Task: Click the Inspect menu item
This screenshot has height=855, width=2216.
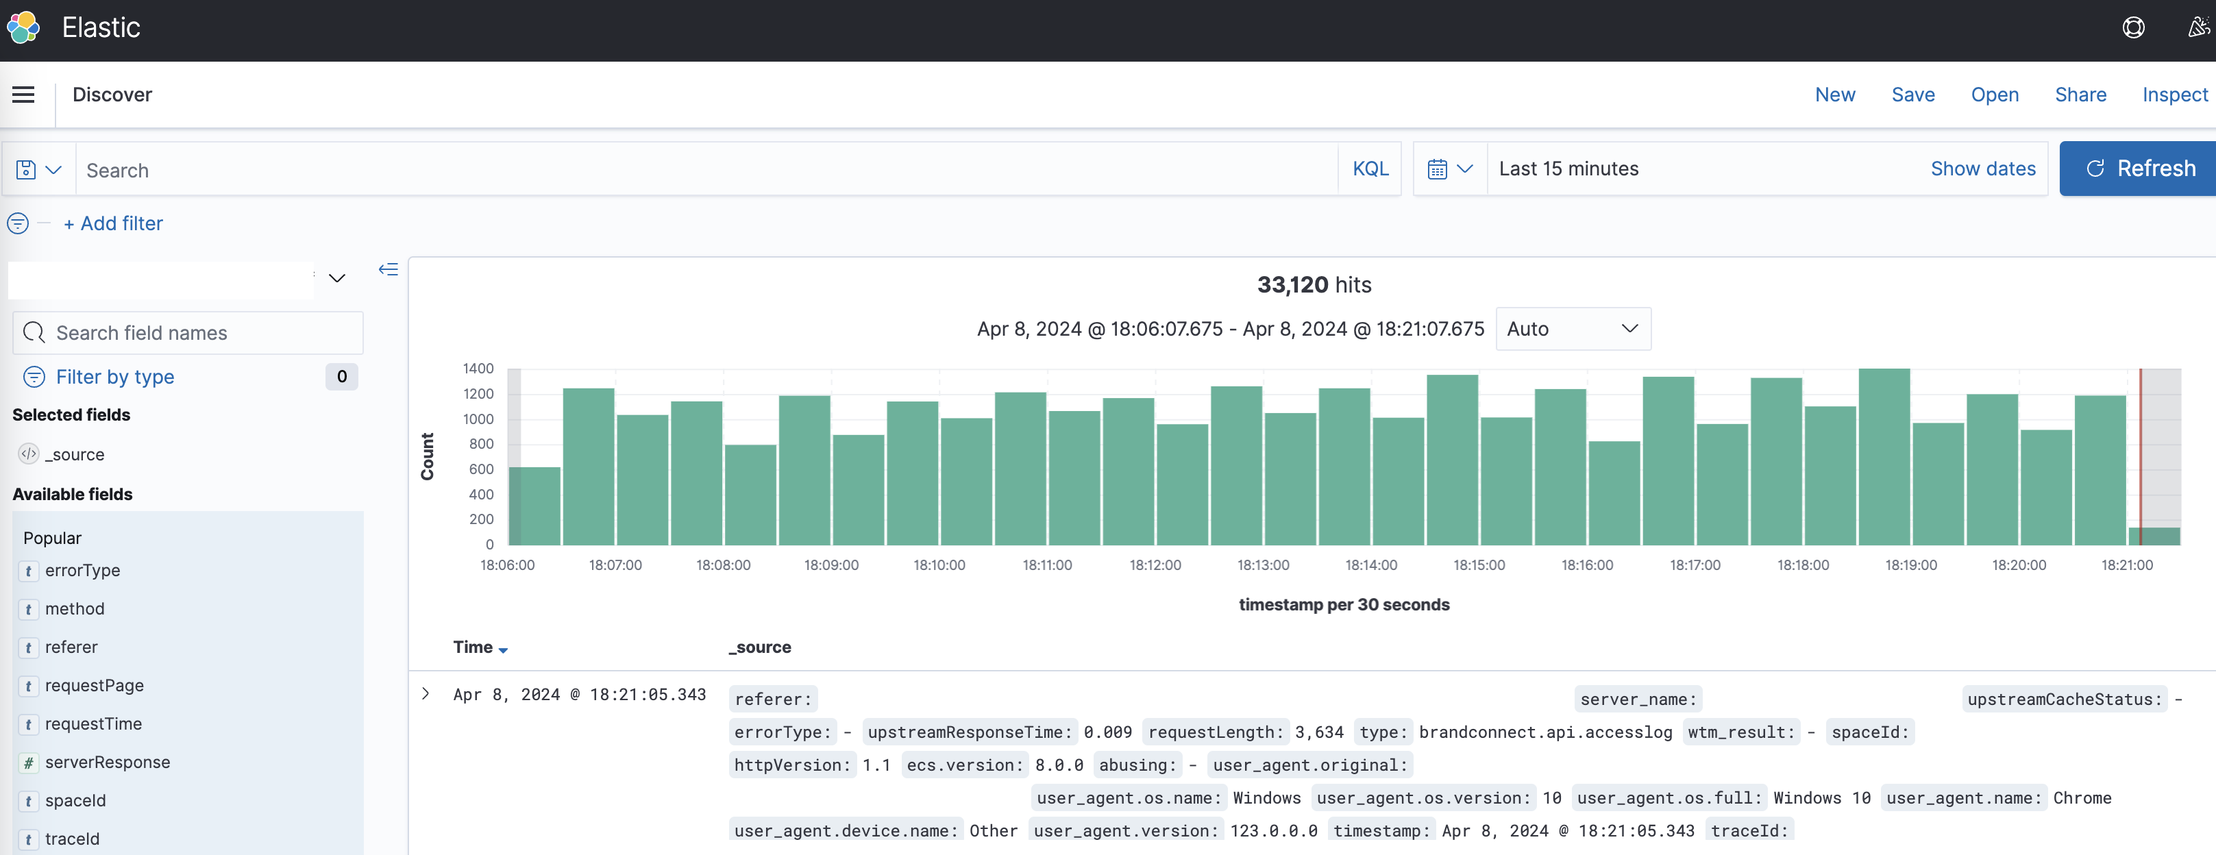Action: coord(2174,95)
